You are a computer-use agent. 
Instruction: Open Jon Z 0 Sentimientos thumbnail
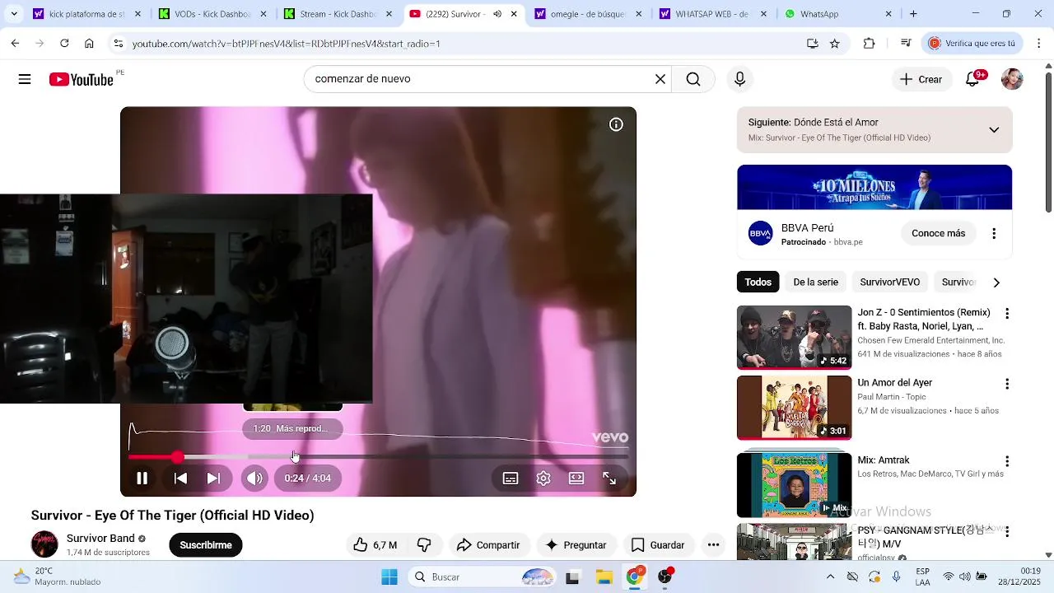(x=794, y=338)
